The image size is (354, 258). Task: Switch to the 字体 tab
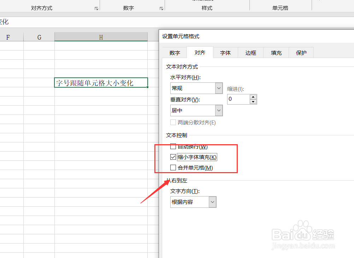pos(225,52)
